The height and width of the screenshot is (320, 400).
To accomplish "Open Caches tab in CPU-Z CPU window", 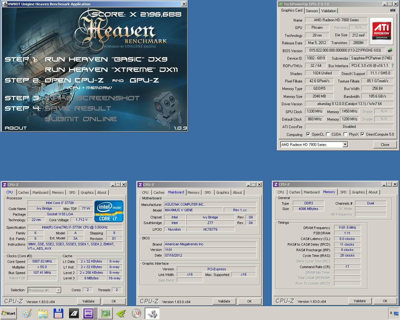I will 23,192.
